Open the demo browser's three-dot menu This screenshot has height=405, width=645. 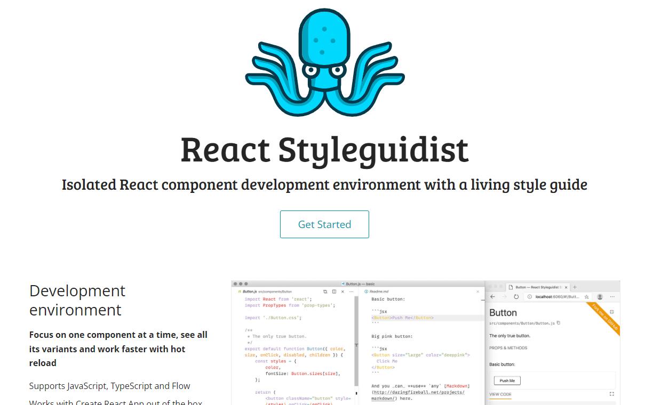tap(612, 296)
